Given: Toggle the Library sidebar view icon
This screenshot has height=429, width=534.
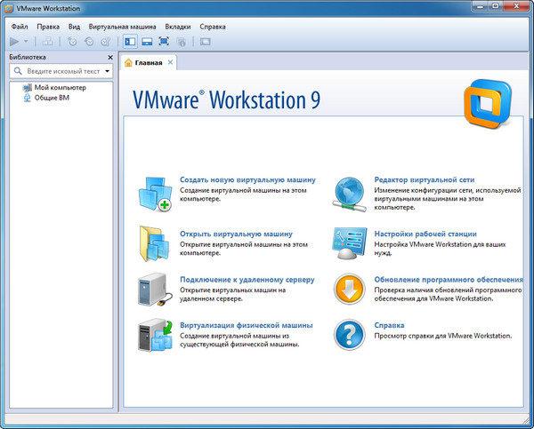Looking at the screenshot, I should [x=130, y=42].
